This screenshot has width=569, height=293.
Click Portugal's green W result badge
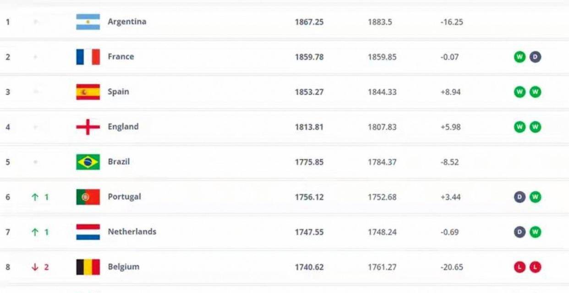pos(535,197)
